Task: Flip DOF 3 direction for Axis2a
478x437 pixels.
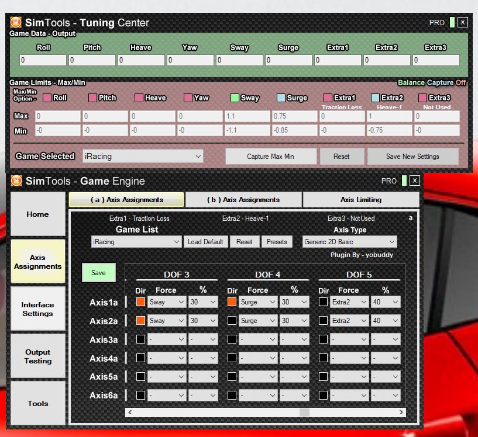Action: point(140,320)
